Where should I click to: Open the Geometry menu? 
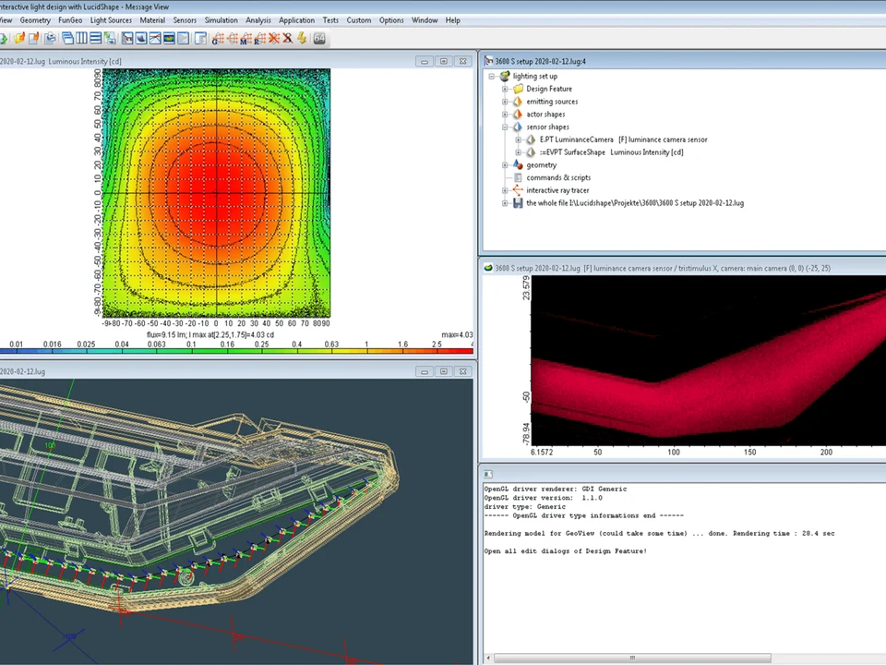click(x=35, y=20)
